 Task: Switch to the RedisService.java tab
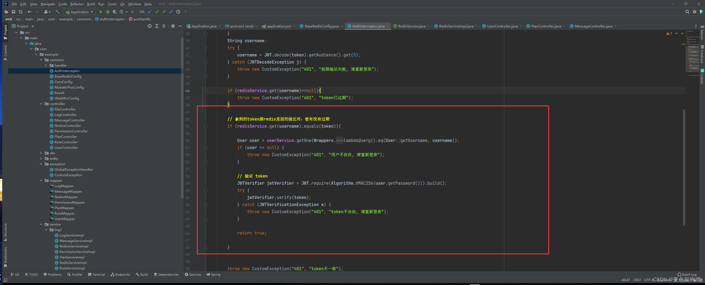[x=411, y=26]
